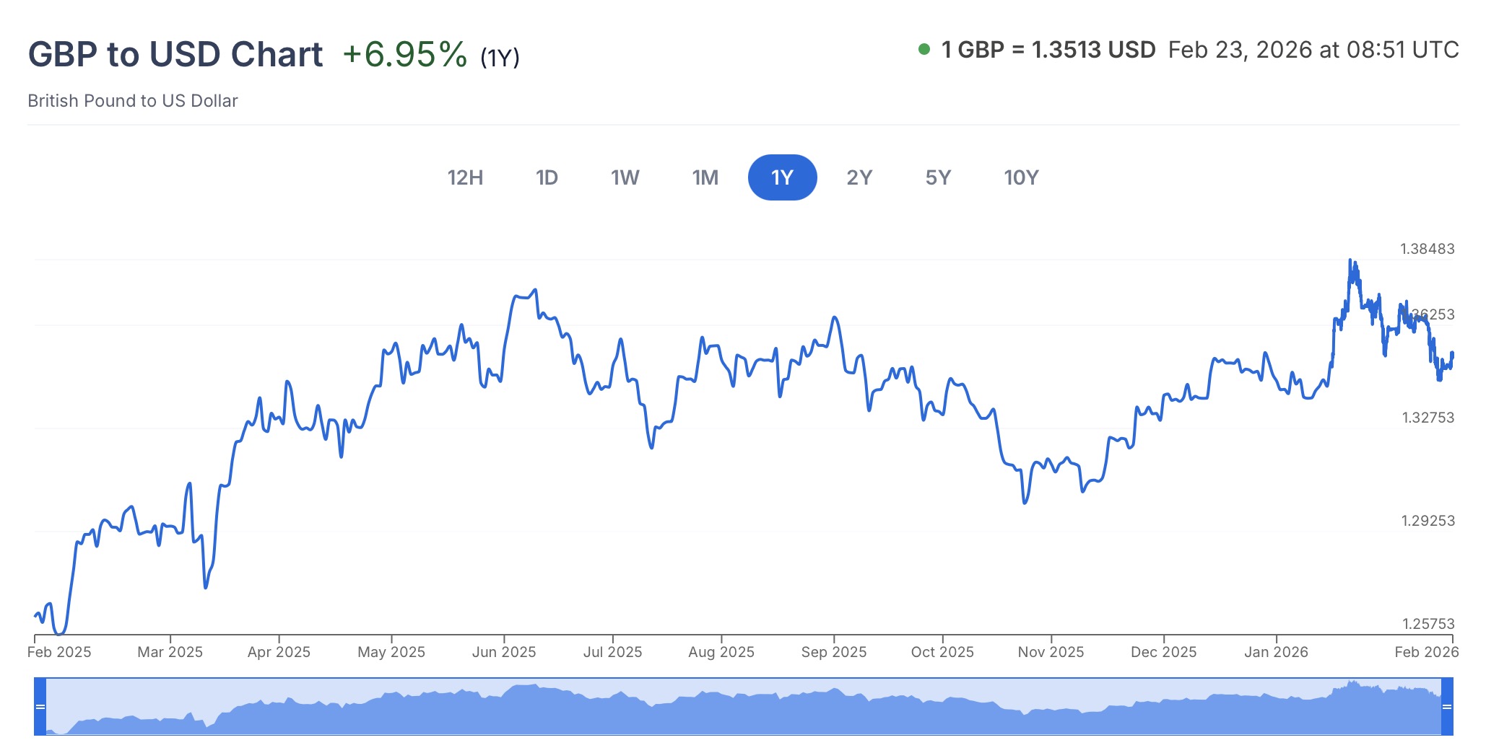Switch chart to 1D range
The width and height of the screenshot is (1486, 740).
(547, 177)
